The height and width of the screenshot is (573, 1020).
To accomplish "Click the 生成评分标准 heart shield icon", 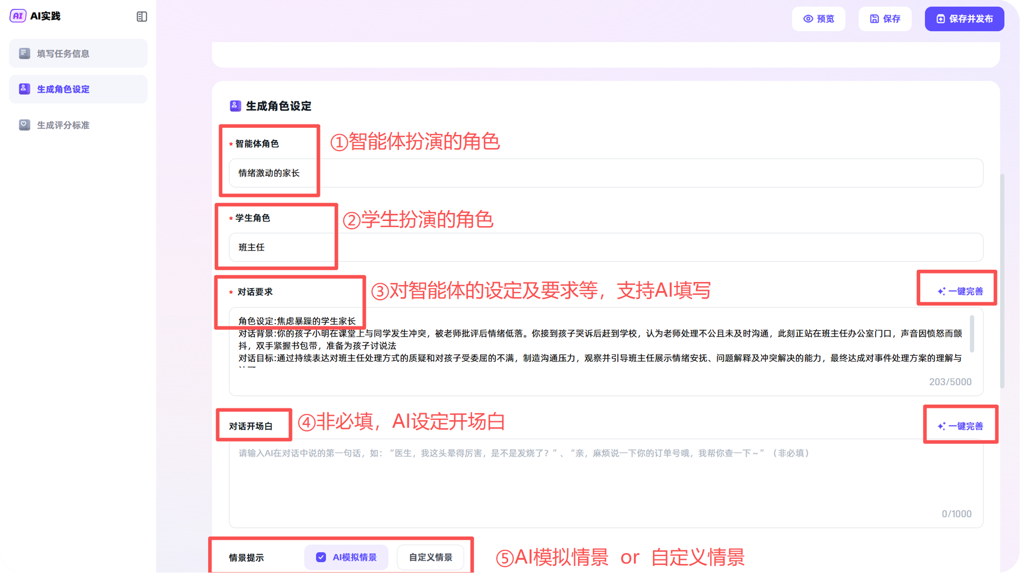I will 24,125.
